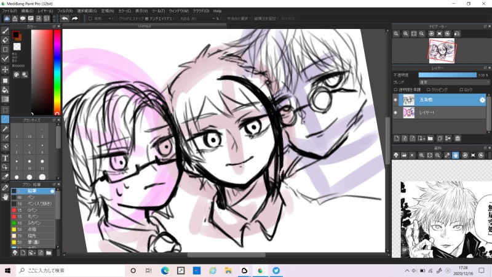Flip view horizontally in Navigator panel
492x277 pixels.
457,34
